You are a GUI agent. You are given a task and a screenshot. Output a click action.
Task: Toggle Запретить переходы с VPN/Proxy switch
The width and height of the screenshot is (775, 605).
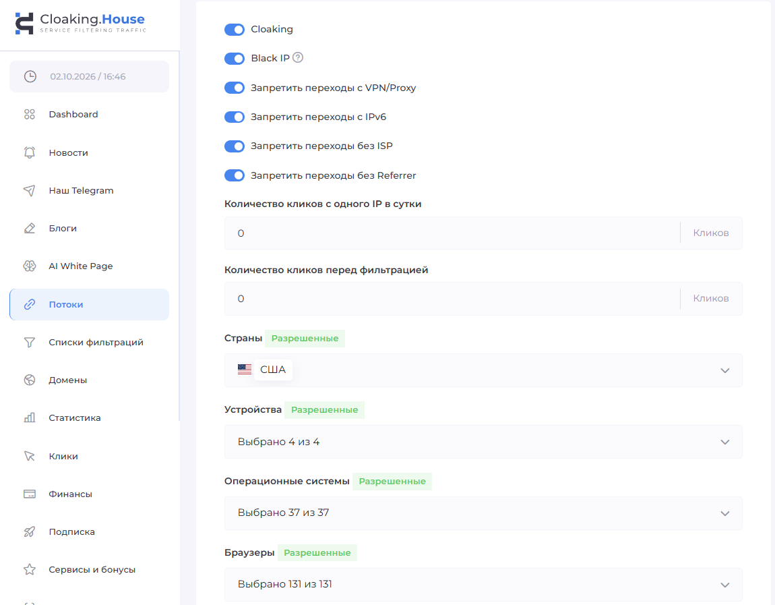tap(235, 88)
